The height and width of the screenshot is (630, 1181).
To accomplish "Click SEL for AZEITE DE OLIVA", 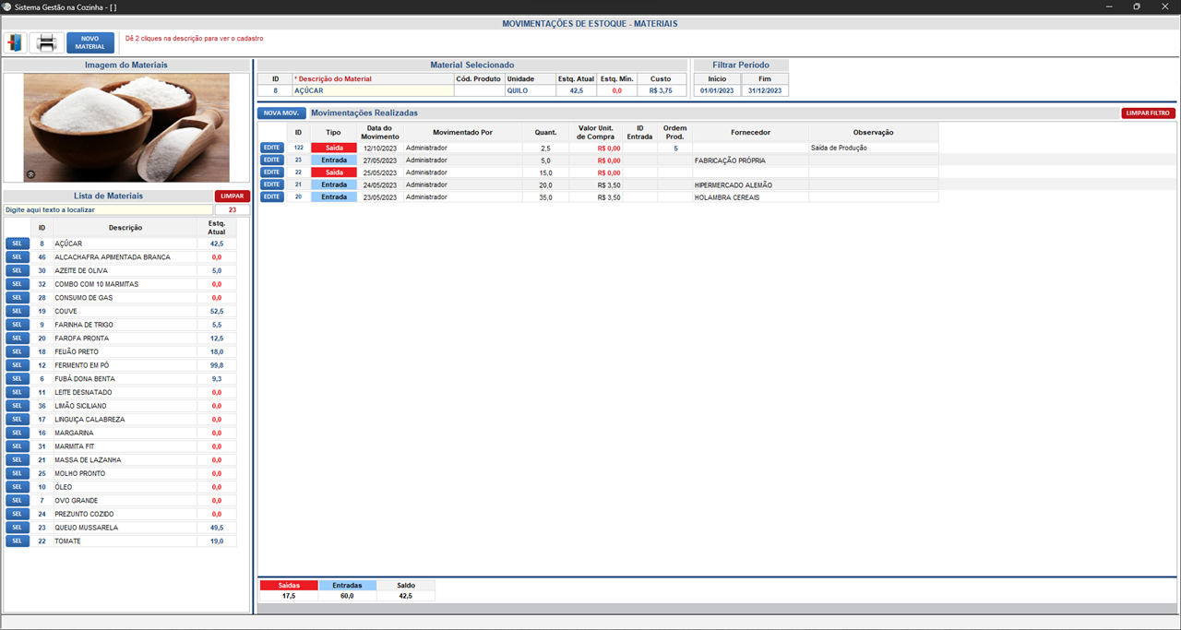I will pos(18,270).
